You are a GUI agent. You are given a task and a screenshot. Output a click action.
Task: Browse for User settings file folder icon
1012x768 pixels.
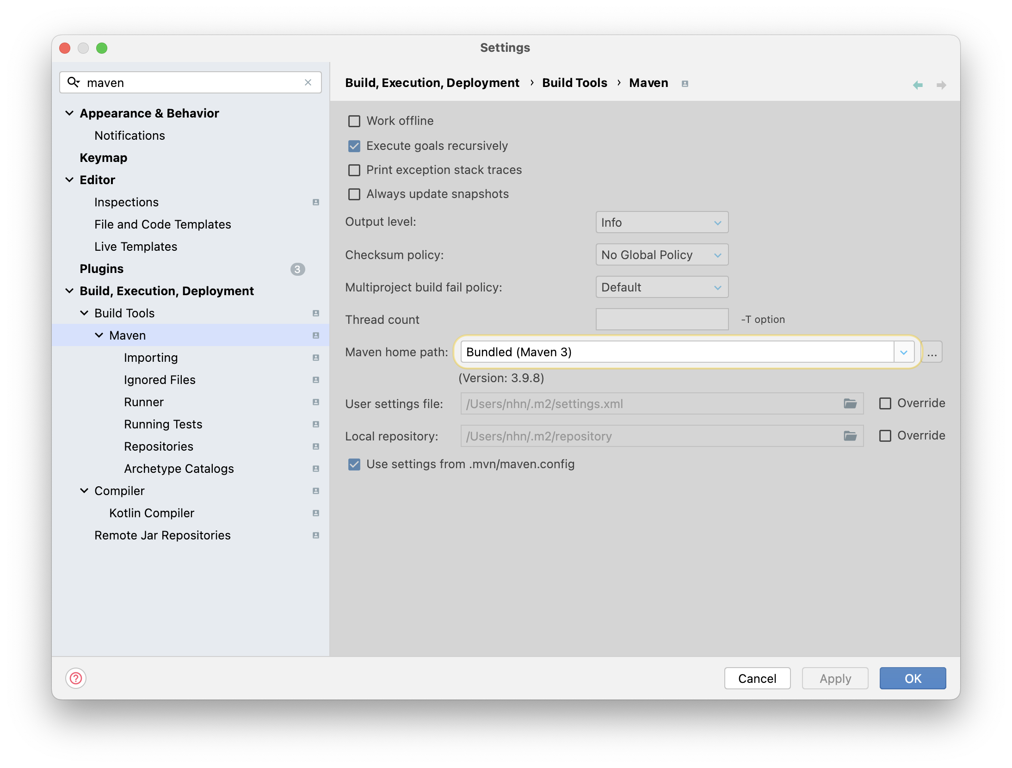(850, 403)
